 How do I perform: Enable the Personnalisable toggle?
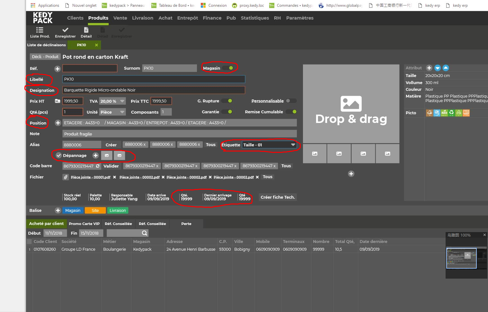click(291, 101)
